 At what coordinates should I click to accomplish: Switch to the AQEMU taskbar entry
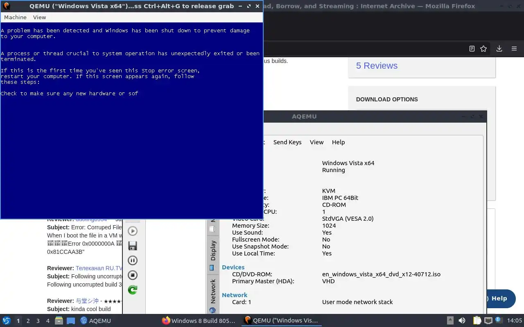(96, 320)
